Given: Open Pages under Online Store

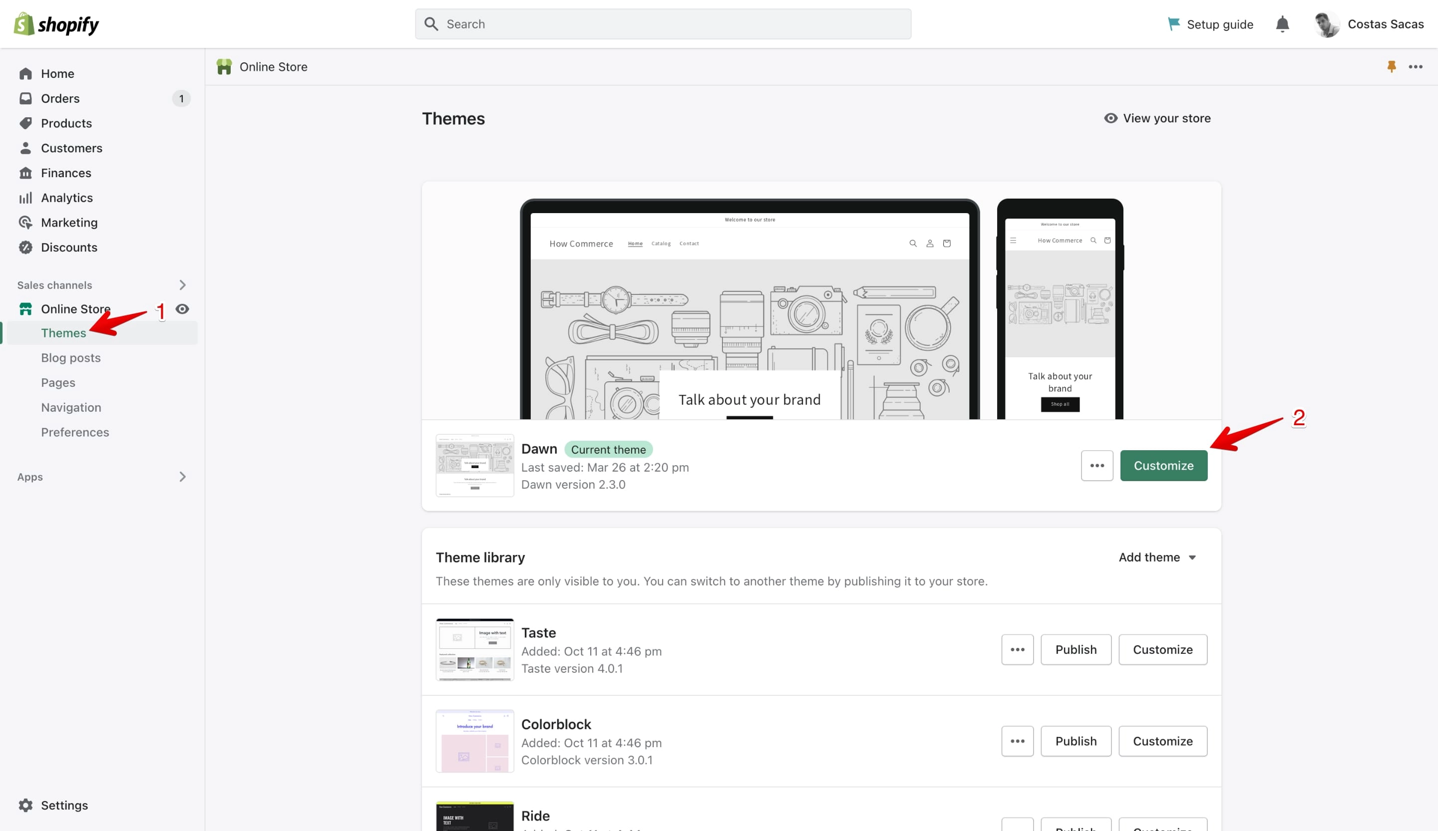Looking at the screenshot, I should [x=58, y=382].
